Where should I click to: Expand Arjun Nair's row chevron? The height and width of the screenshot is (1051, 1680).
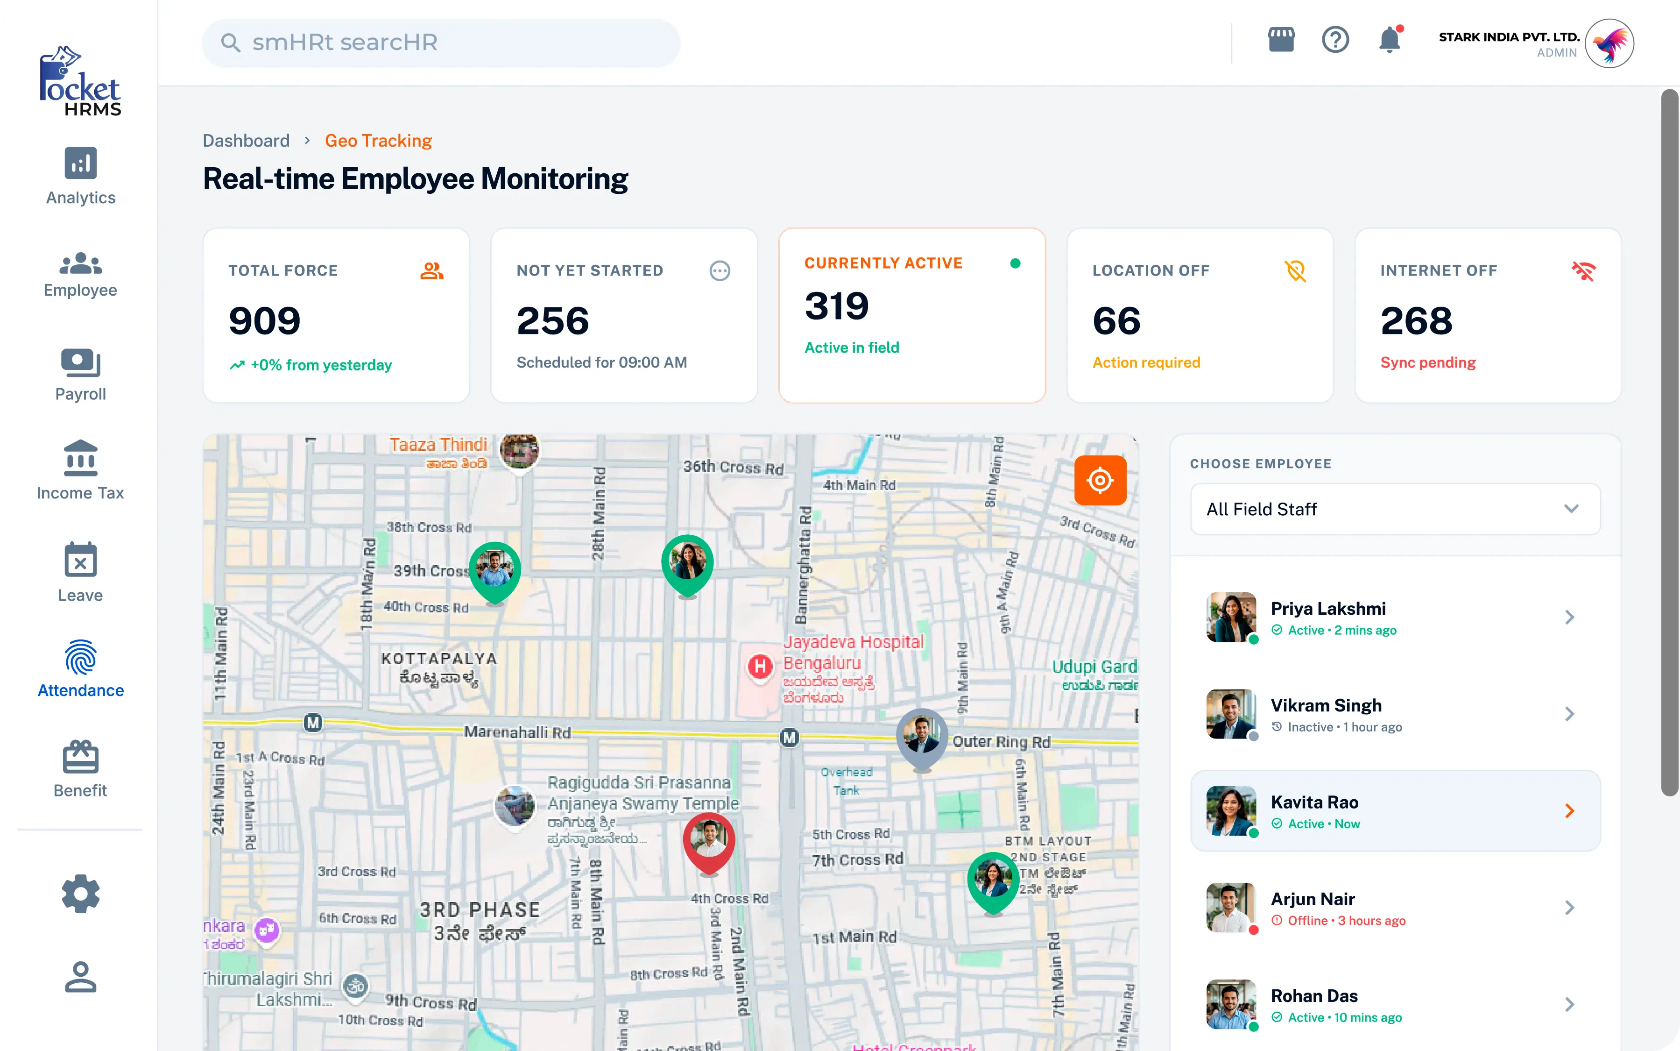tap(1569, 907)
